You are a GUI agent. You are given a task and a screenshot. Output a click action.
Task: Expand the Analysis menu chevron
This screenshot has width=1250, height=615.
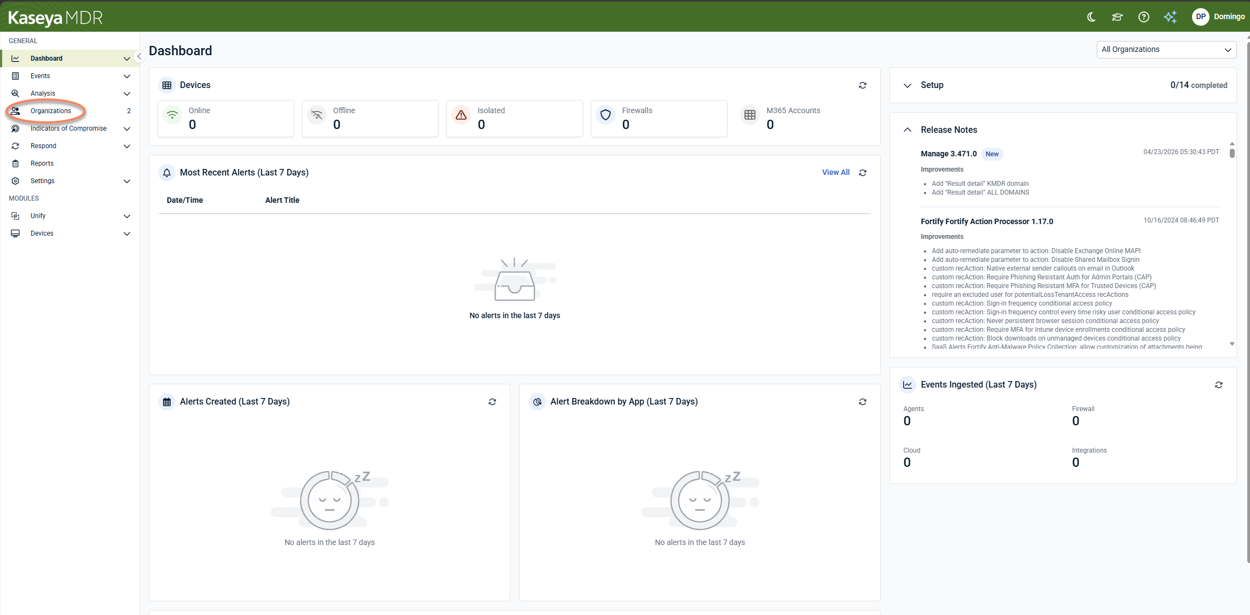coord(127,93)
